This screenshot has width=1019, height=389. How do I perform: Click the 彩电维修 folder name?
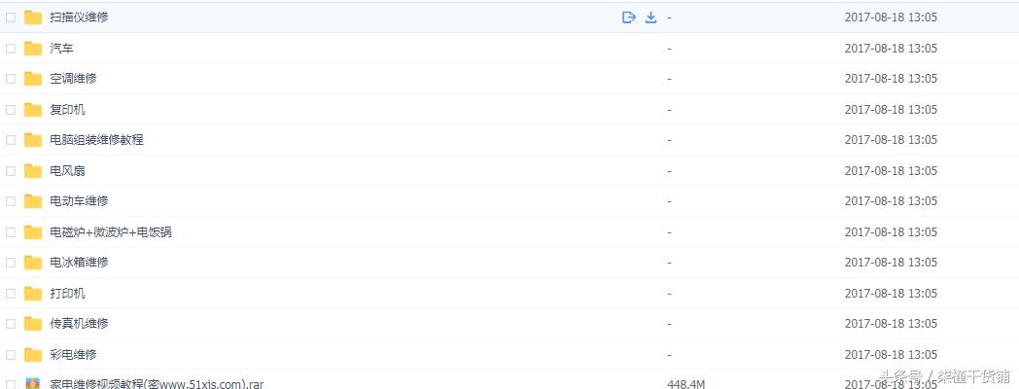74,355
